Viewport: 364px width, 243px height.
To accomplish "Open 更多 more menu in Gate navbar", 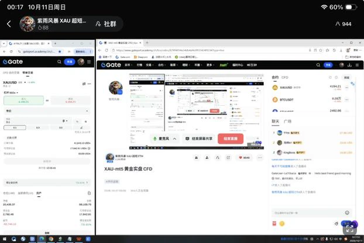I will 210,65.
